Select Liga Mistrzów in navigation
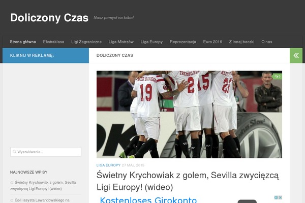The image size is (305, 203). [x=121, y=42]
